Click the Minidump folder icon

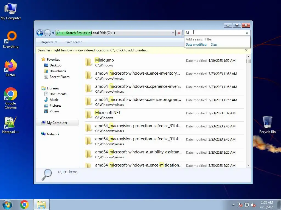88,62
